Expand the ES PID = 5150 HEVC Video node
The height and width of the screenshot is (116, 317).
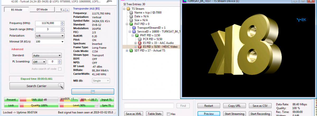pos(136,47)
